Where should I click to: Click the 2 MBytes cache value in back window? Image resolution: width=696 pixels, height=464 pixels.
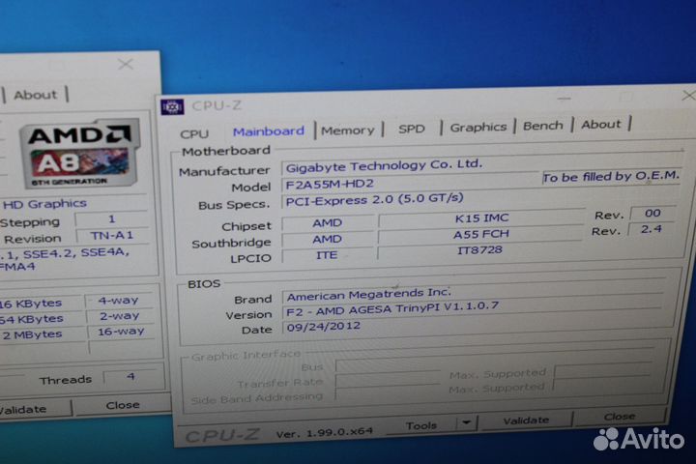[x=33, y=334]
